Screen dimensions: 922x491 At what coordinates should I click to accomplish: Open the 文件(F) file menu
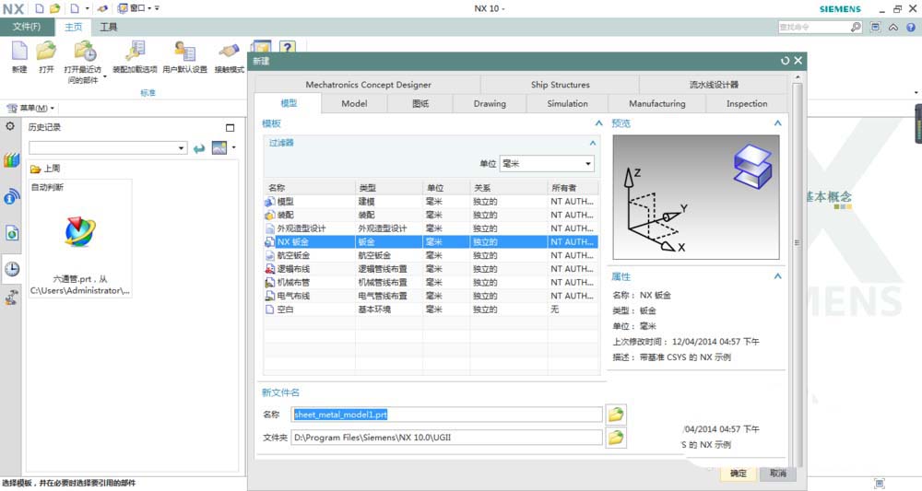tap(27, 27)
